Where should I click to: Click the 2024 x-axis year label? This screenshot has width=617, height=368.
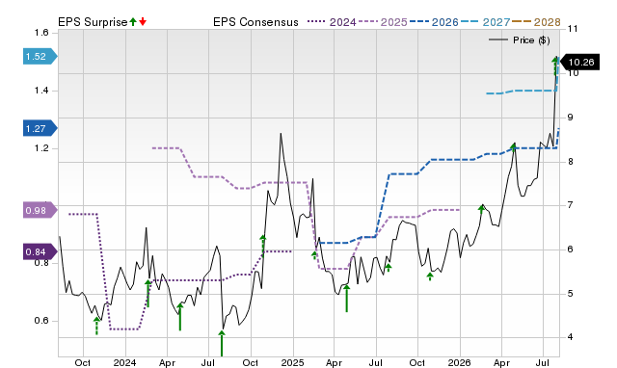[124, 362]
